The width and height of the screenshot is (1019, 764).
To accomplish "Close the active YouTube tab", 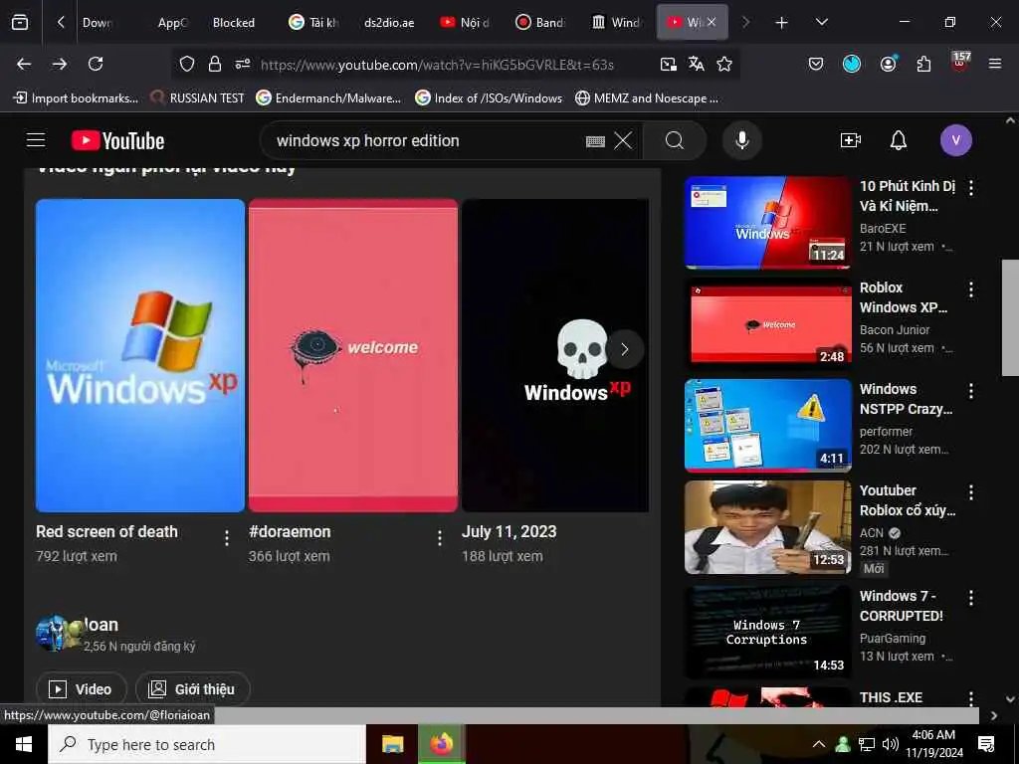I will click(713, 22).
